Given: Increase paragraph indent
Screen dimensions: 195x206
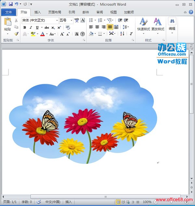Looking at the screenshot, I should 126,20.
